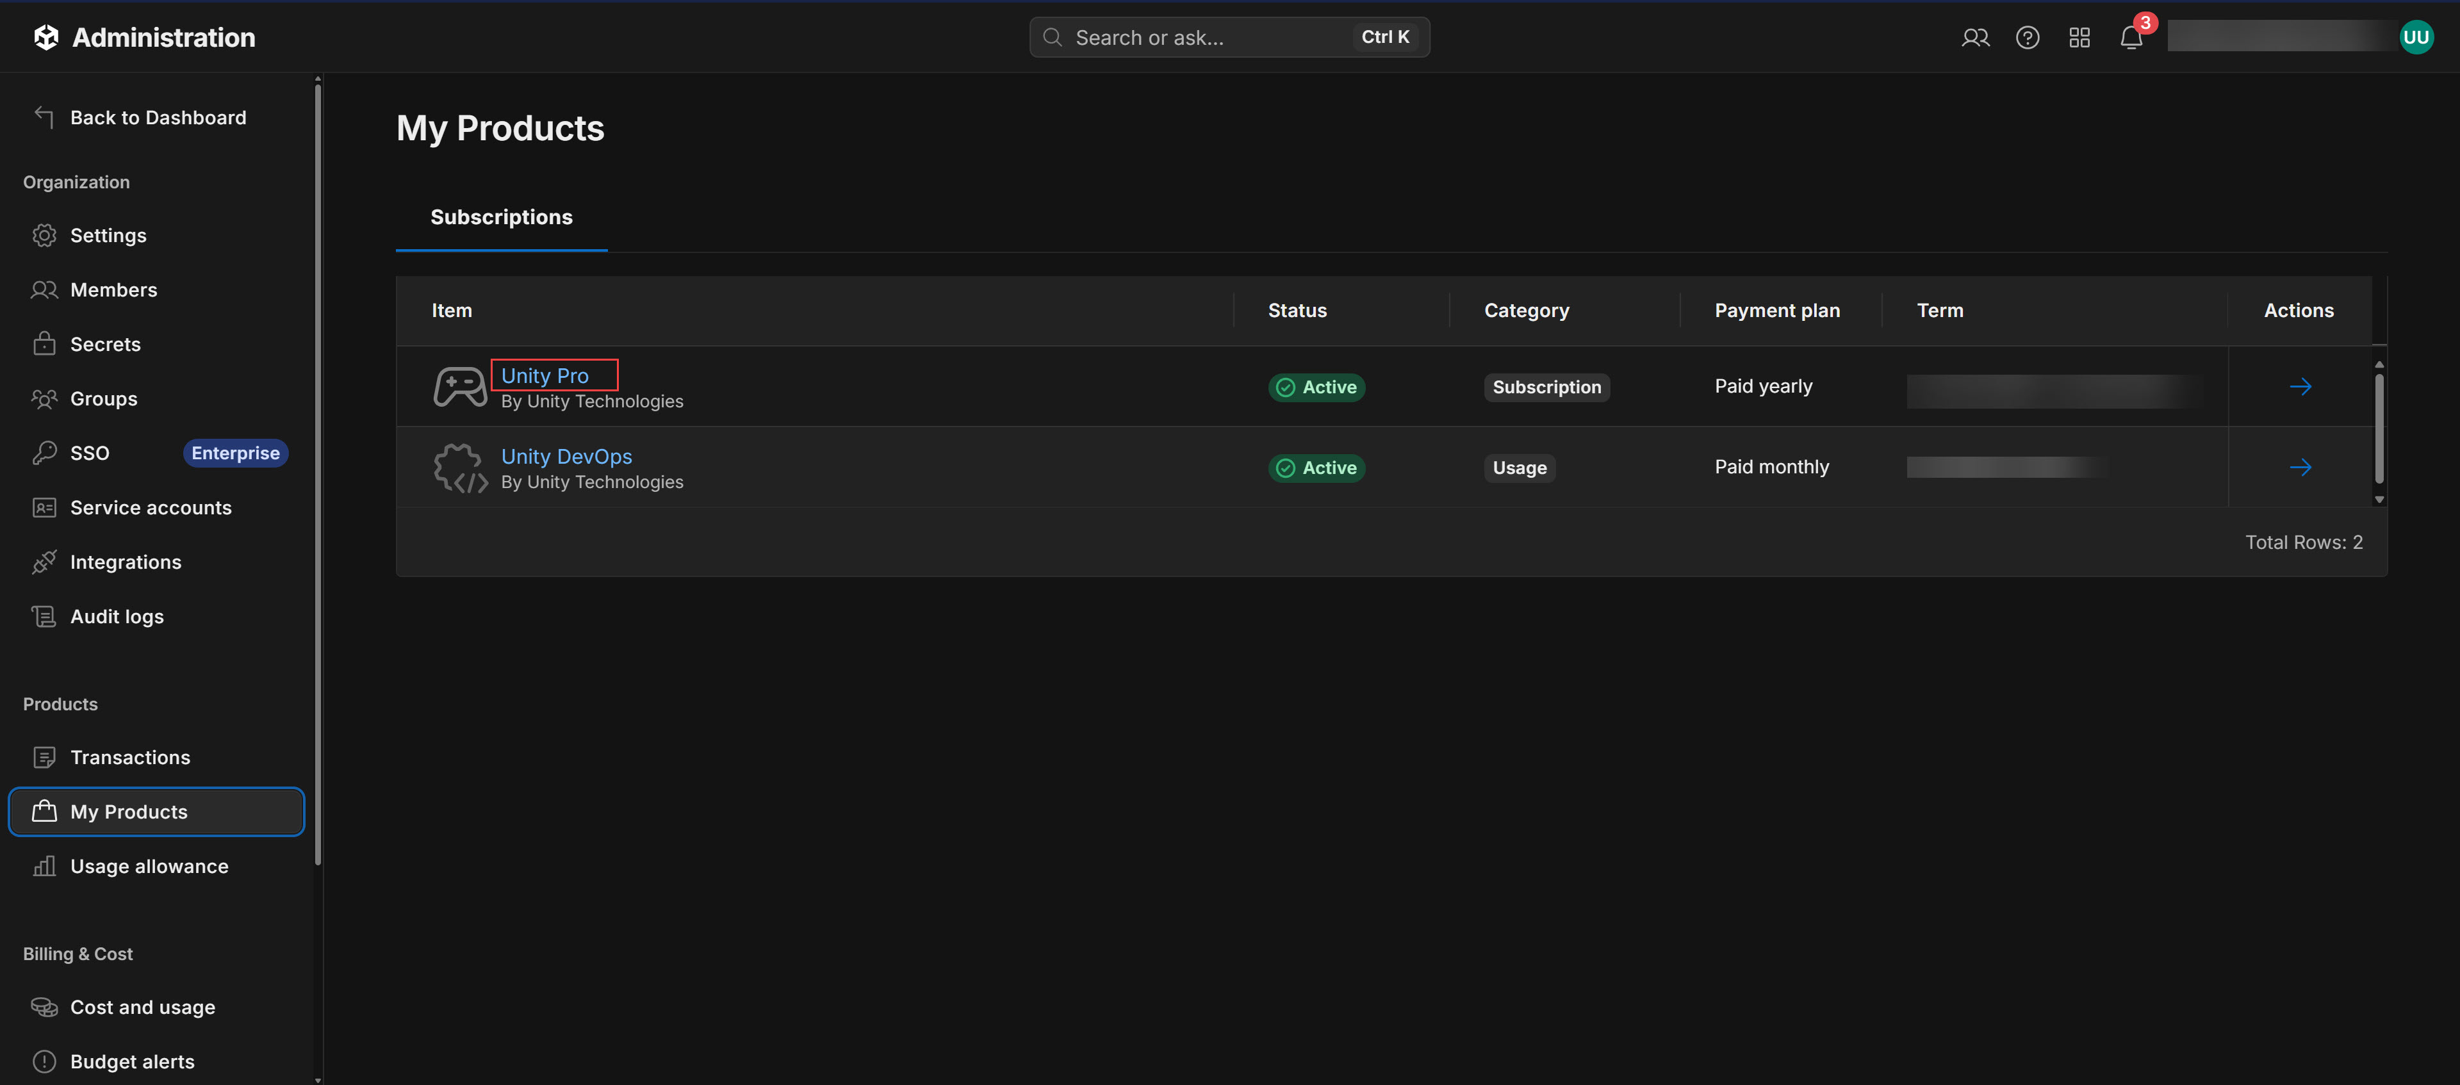
Task: Click the Subscription category chip
Action: tap(1546, 387)
